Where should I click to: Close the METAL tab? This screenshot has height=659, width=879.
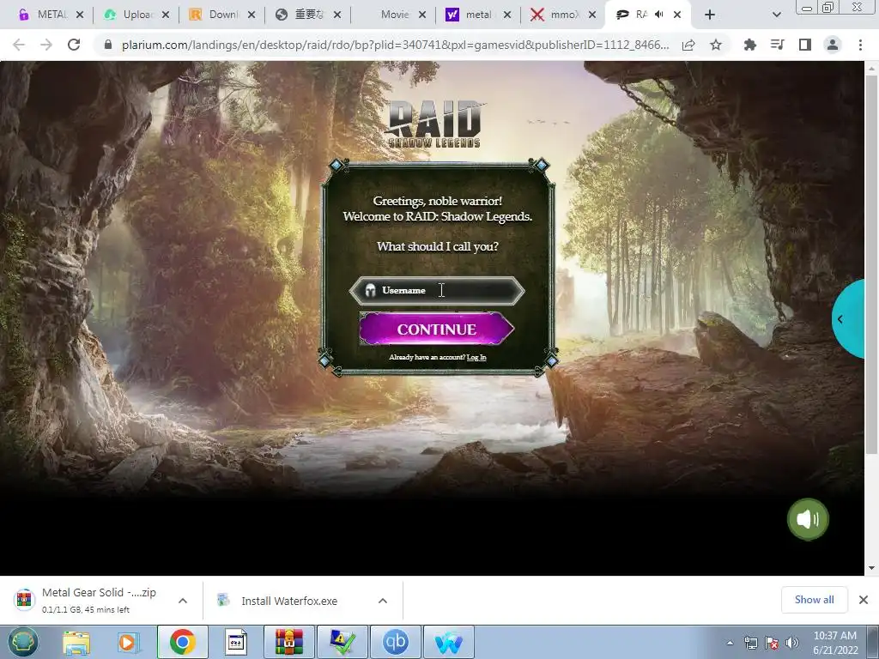coord(80,15)
